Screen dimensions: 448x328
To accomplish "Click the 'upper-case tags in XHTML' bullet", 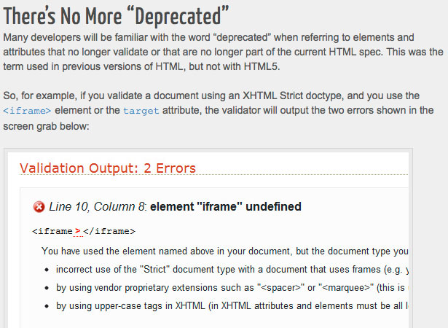I will [232, 306].
